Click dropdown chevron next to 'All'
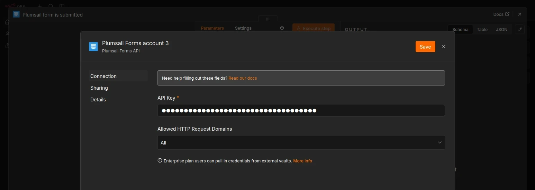 [x=440, y=142]
